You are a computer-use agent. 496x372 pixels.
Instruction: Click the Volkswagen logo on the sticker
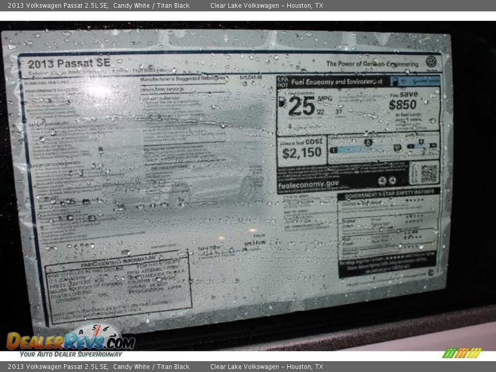pos(430,62)
